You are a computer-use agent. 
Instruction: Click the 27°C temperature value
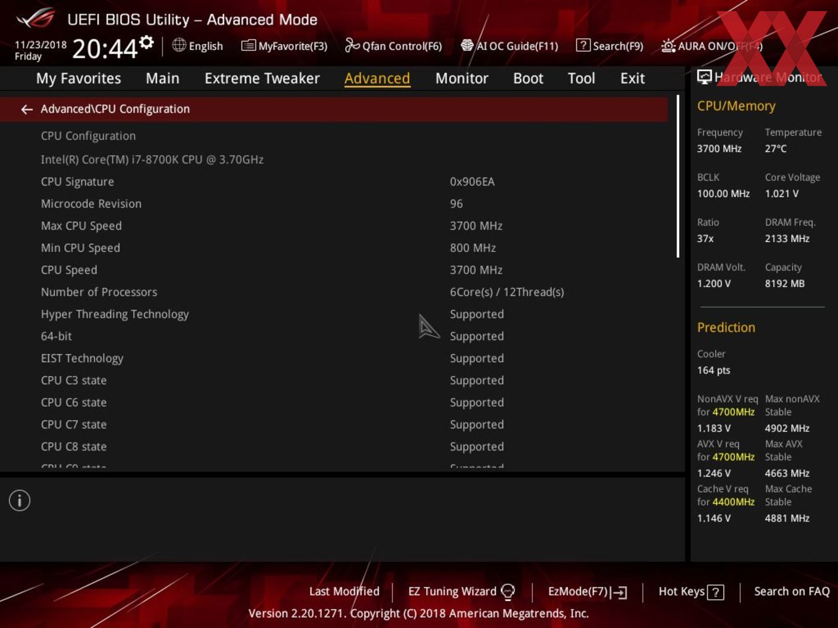[x=776, y=148]
